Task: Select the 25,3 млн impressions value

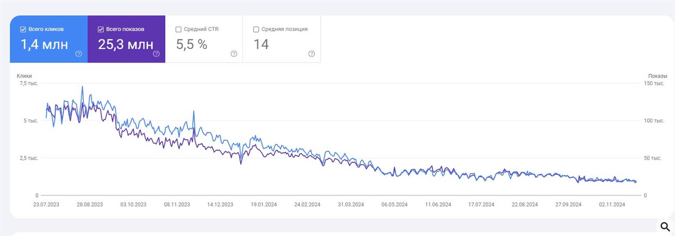Action: [x=126, y=44]
